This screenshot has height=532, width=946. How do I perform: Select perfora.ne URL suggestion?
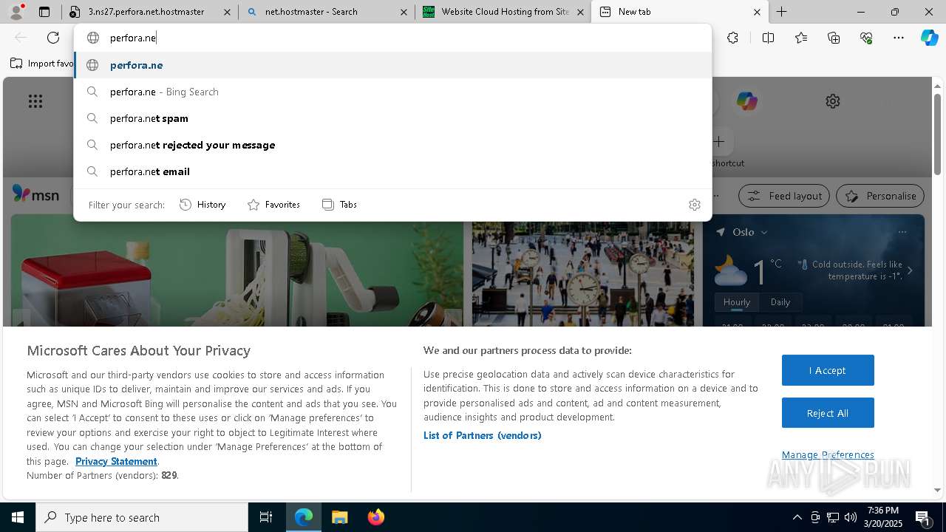(393, 65)
